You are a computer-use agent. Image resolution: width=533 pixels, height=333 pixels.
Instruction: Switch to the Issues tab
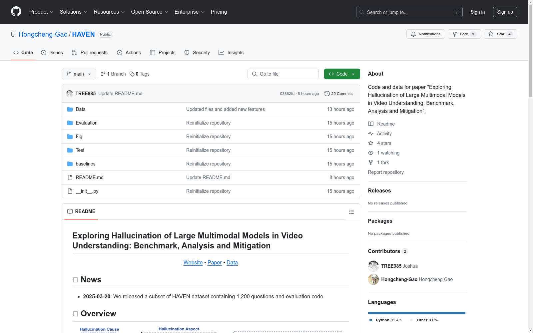click(52, 53)
